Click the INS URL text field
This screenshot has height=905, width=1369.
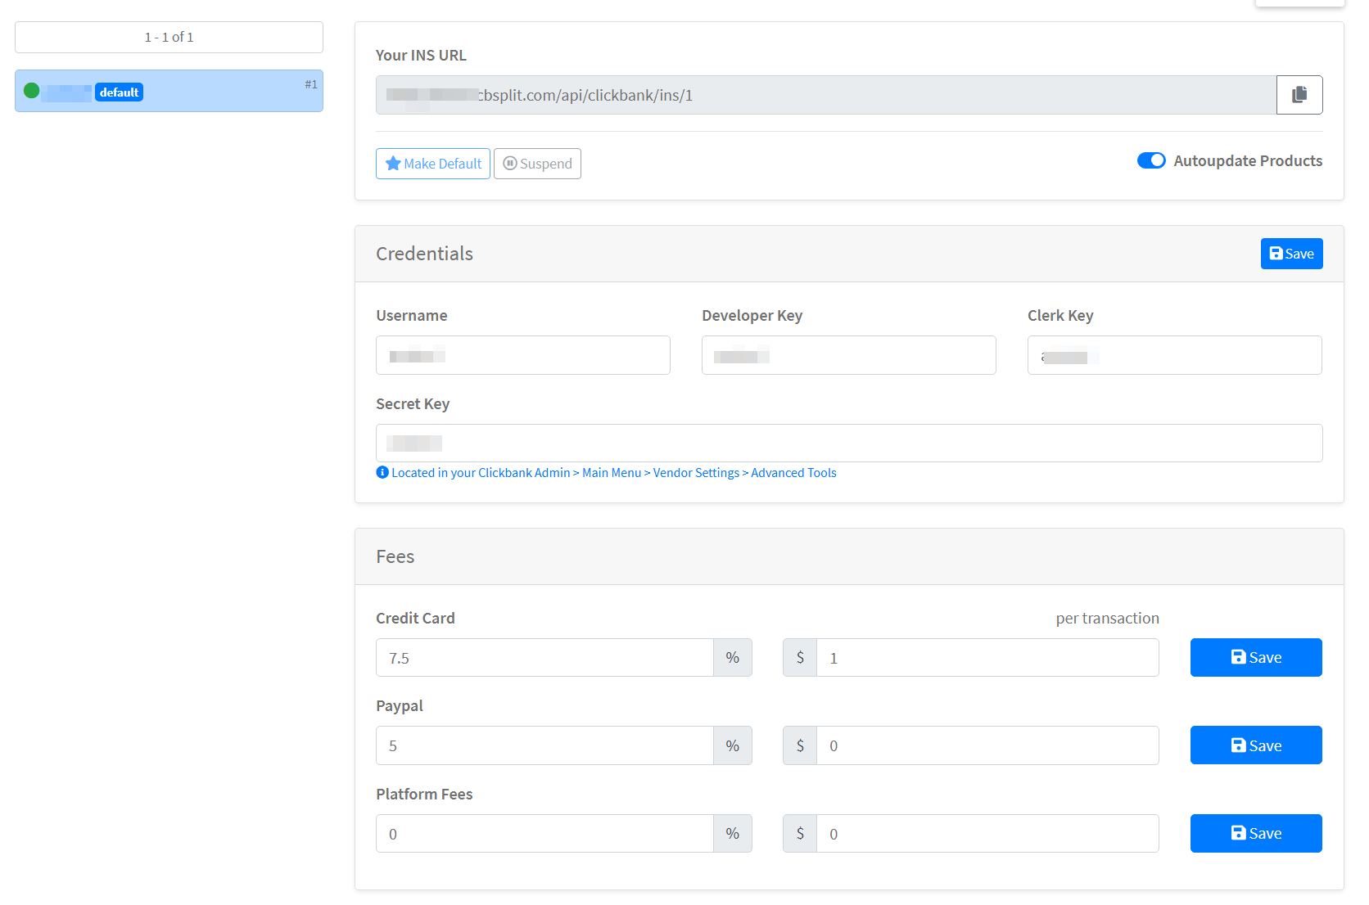825,95
